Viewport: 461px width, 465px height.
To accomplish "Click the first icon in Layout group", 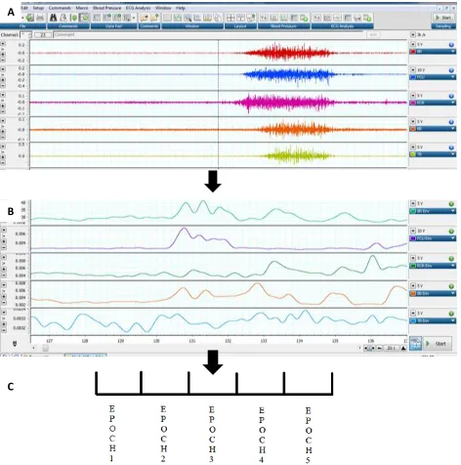I will pos(230,18).
